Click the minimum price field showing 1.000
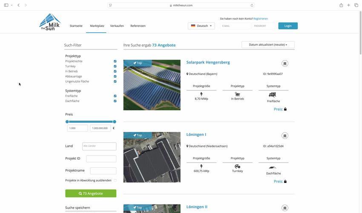The width and height of the screenshot is (362, 213). 78,128
